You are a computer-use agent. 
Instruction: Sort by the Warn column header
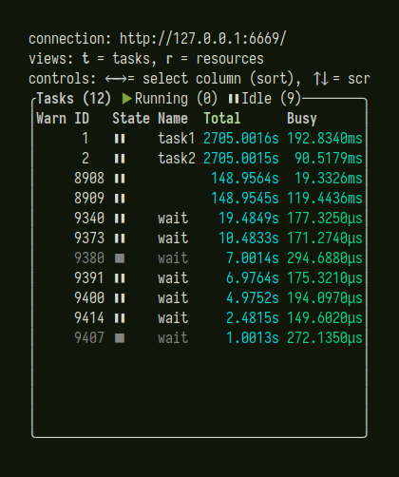point(51,119)
